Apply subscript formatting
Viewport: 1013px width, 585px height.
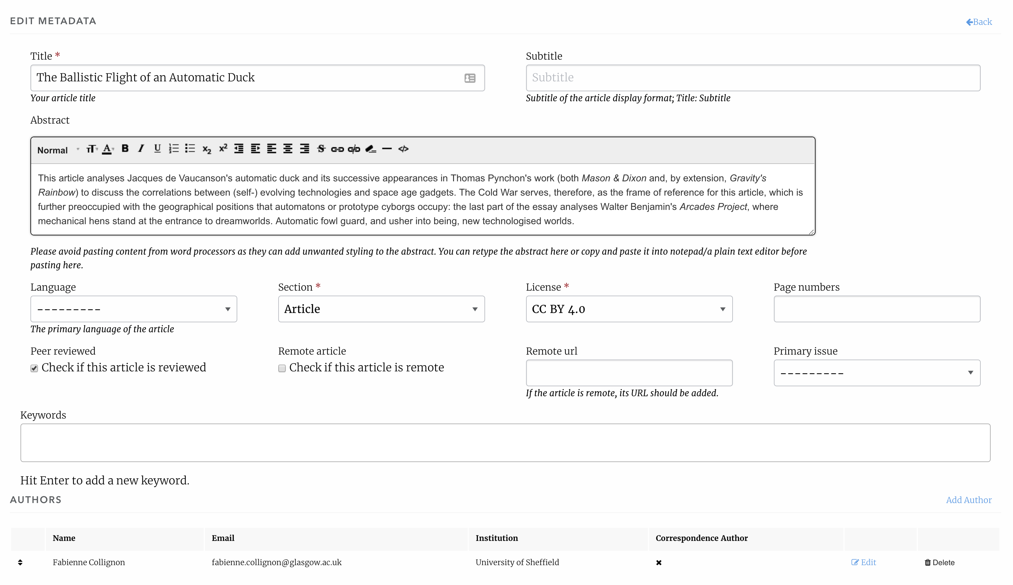pyautogui.click(x=207, y=149)
